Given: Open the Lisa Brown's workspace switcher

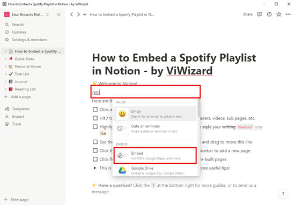Looking at the screenshot, I should [x=27, y=14].
